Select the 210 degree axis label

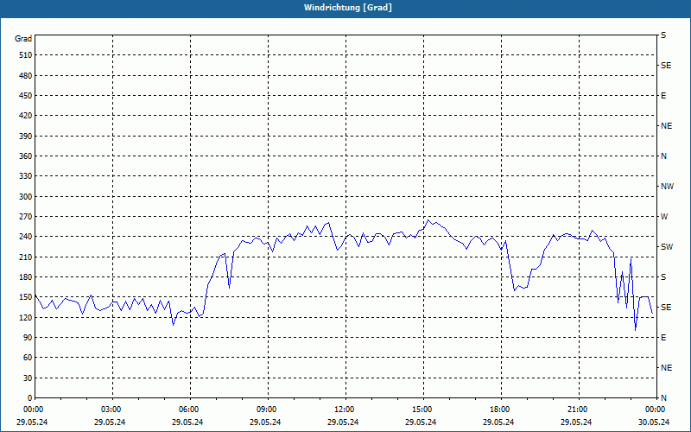(26, 257)
